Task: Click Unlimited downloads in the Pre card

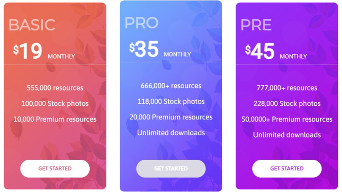Action: [287, 135]
